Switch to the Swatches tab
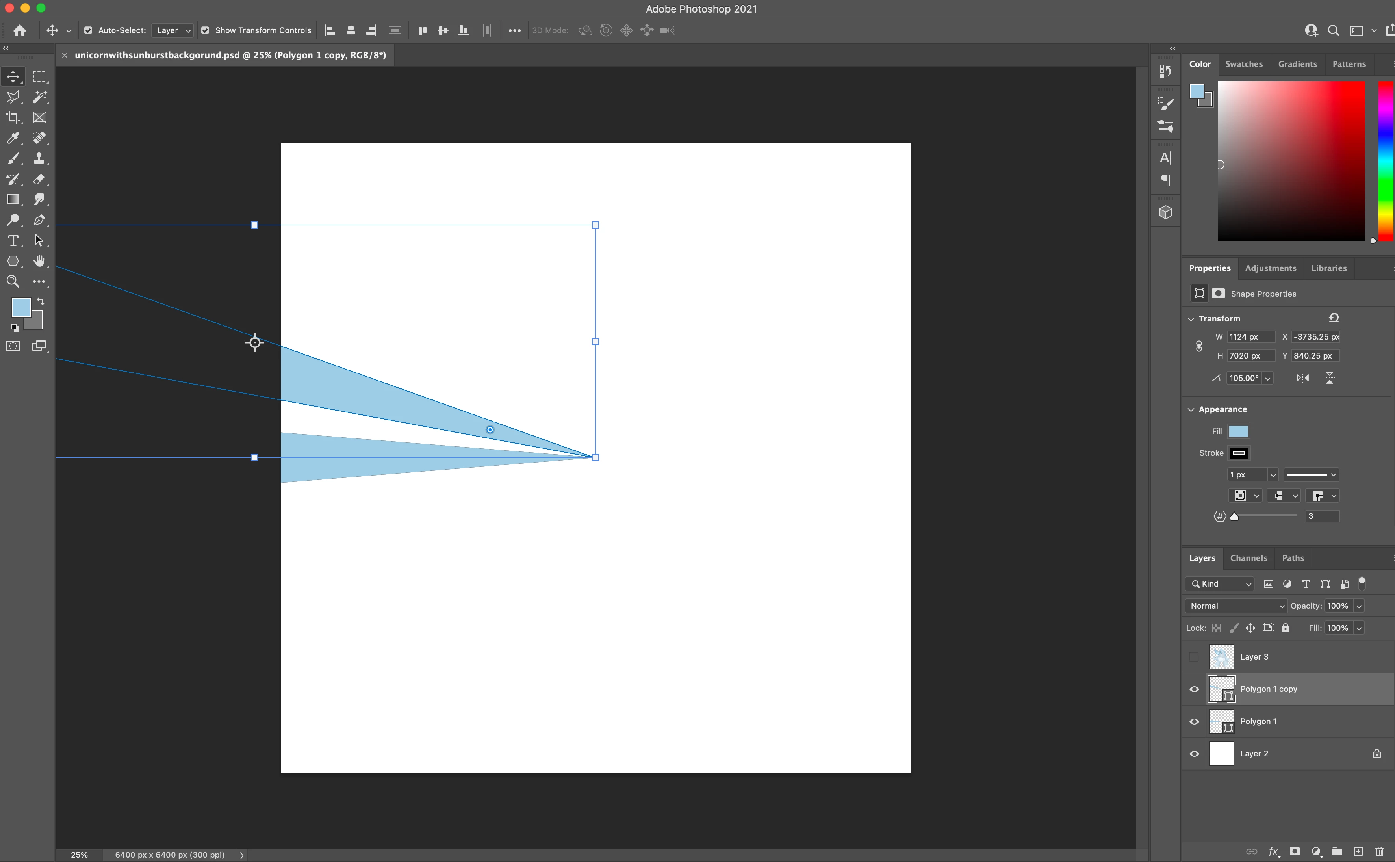This screenshot has height=862, width=1395. 1243,64
